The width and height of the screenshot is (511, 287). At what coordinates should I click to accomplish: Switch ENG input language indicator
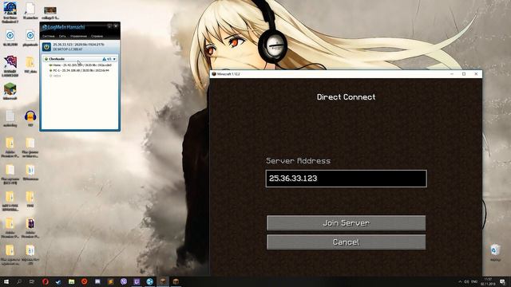[474, 281]
